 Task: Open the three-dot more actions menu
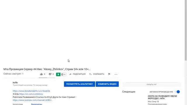[116, 74]
